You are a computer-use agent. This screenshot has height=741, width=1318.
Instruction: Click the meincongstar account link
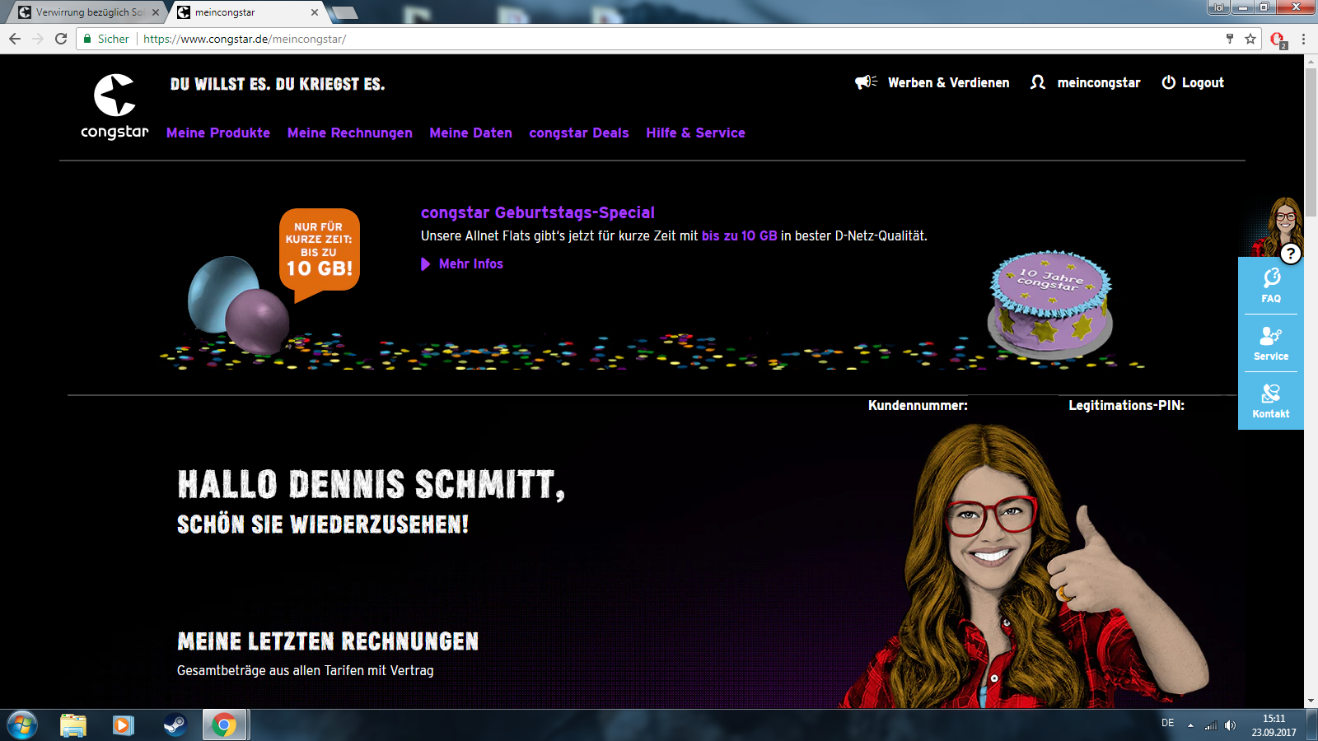pyautogui.click(x=1098, y=82)
